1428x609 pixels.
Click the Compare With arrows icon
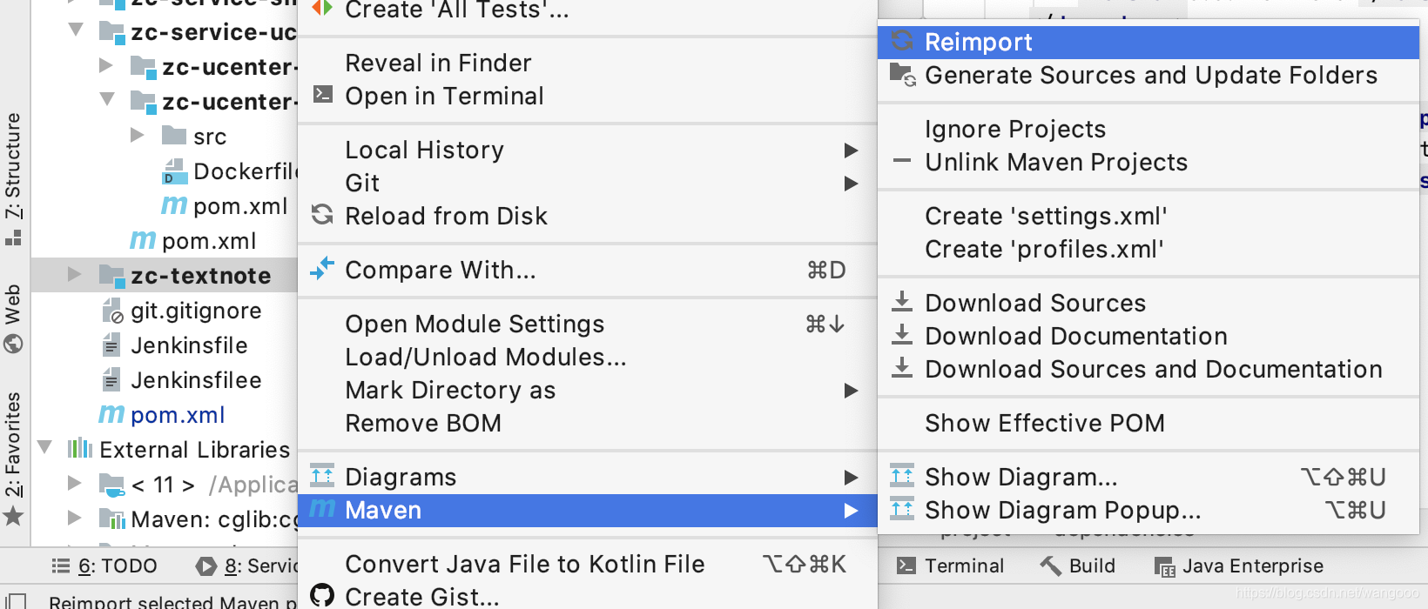[x=322, y=269]
